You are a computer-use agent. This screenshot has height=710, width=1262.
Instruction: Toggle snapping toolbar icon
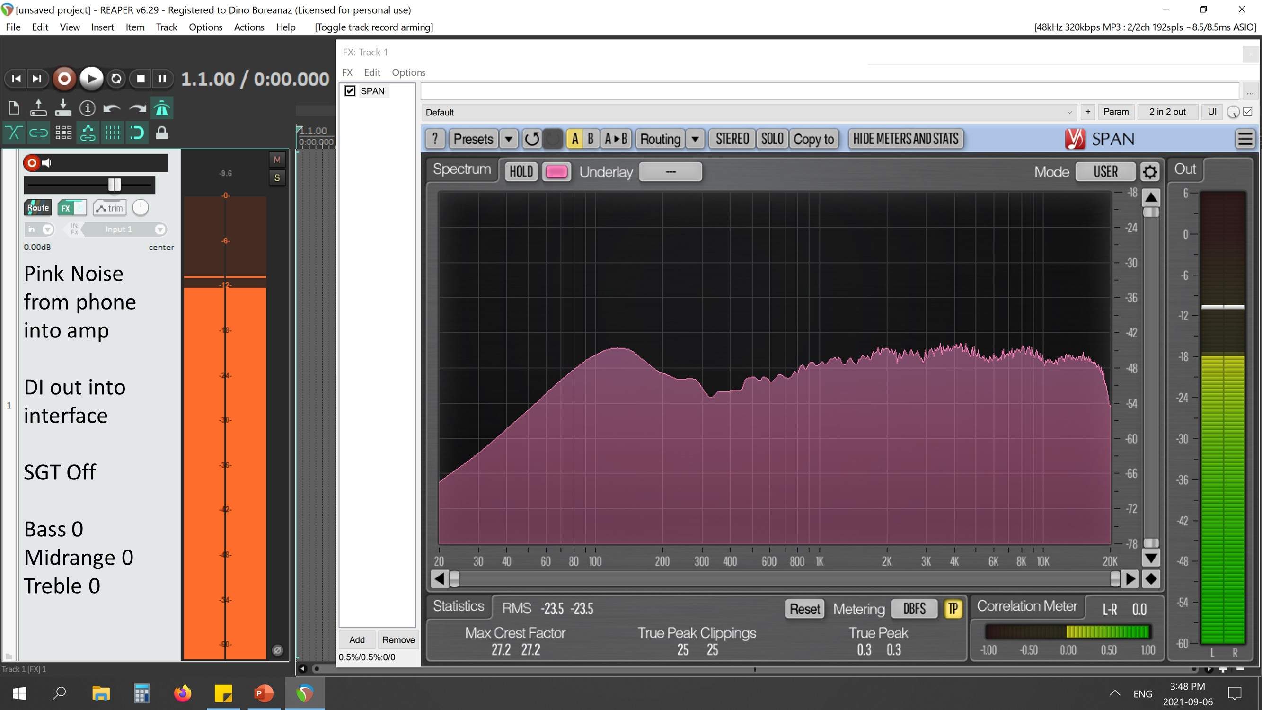tap(137, 133)
